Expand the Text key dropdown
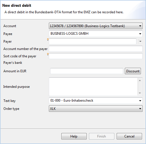The width and height of the screenshot is (146, 144). [x=140, y=101]
